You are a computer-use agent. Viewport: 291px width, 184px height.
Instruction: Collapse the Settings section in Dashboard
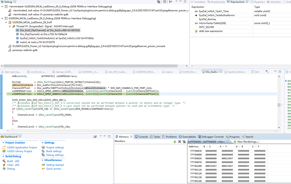tap(42, 143)
